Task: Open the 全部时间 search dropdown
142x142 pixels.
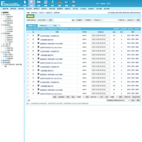Action: tap(131, 20)
